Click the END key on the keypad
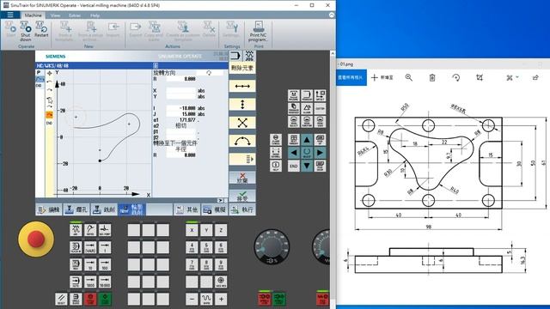550x309 pixels. [x=294, y=166]
